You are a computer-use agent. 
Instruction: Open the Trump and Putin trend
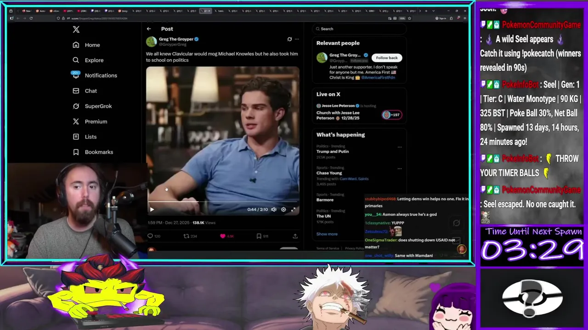[x=333, y=151]
